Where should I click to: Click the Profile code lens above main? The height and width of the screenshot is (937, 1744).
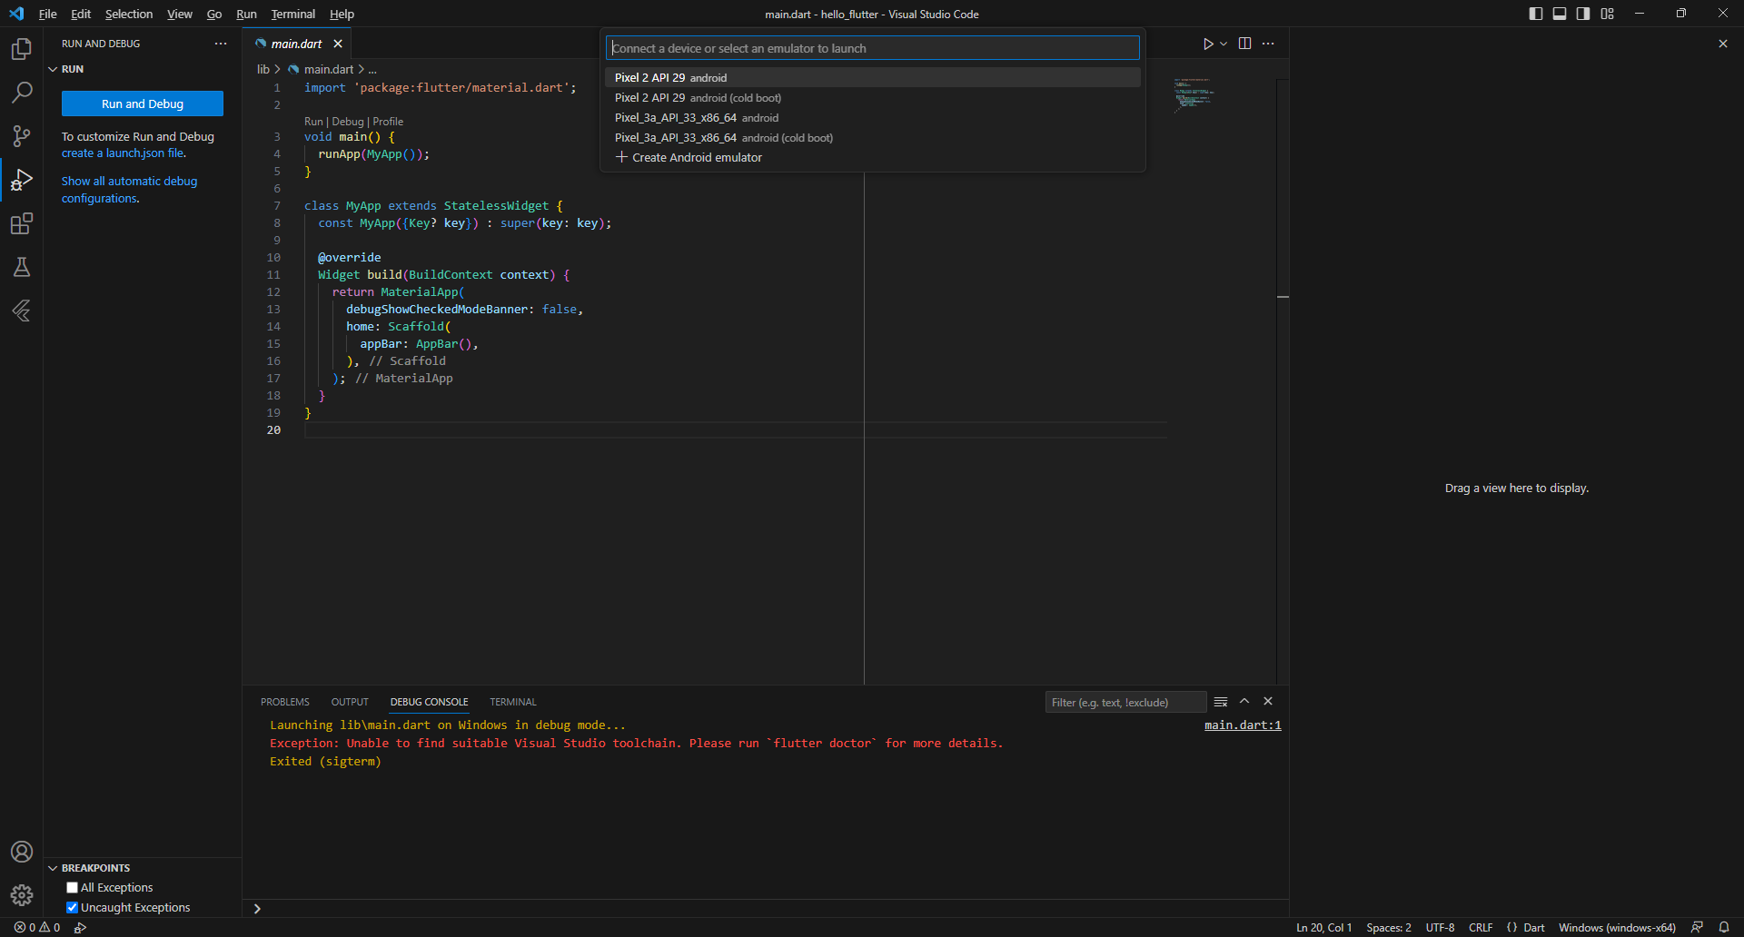(x=388, y=122)
